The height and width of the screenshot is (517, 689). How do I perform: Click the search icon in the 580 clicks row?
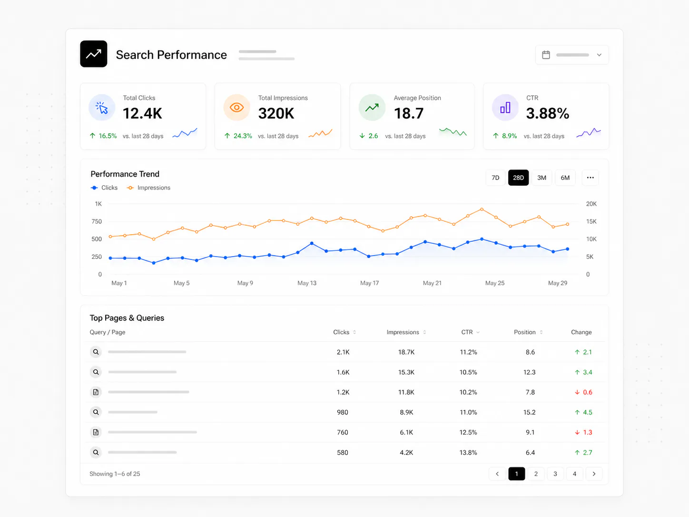96,452
